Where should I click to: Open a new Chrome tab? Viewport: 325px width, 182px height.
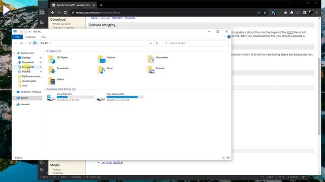tap(101, 5)
